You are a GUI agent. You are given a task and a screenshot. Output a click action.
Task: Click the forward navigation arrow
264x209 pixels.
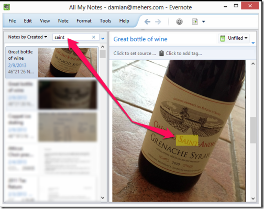point(158,21)
